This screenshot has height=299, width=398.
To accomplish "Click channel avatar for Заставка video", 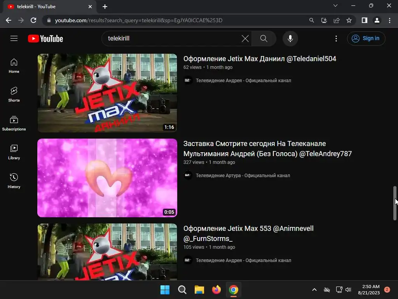I will point(188,176).
